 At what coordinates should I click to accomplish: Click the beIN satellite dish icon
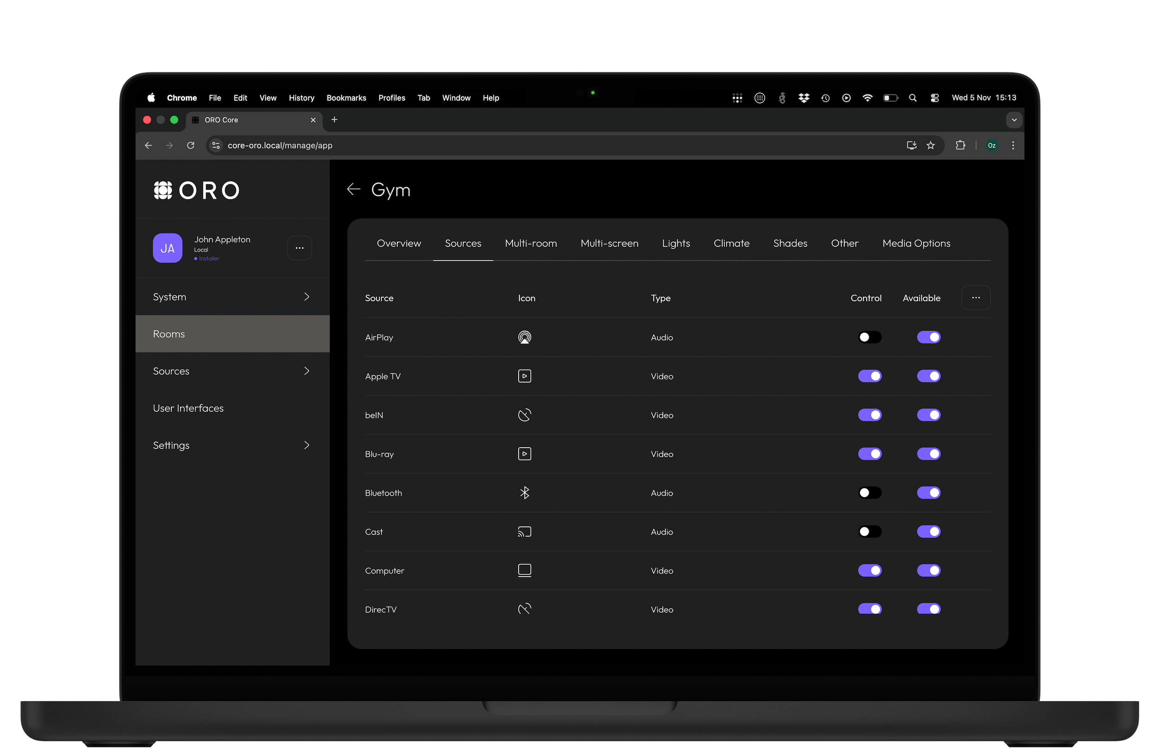tap(524, 415)
